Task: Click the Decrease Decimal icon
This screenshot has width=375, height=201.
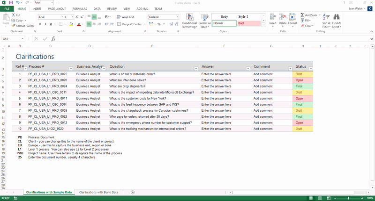Action: (x=177, y=24)
